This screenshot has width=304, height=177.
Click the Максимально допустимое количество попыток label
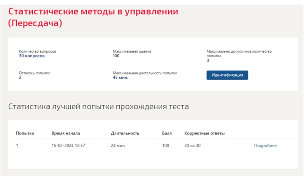click(x=239, y=54)
